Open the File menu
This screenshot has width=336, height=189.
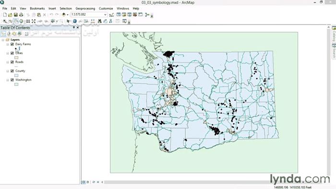(x=5, y=8)
